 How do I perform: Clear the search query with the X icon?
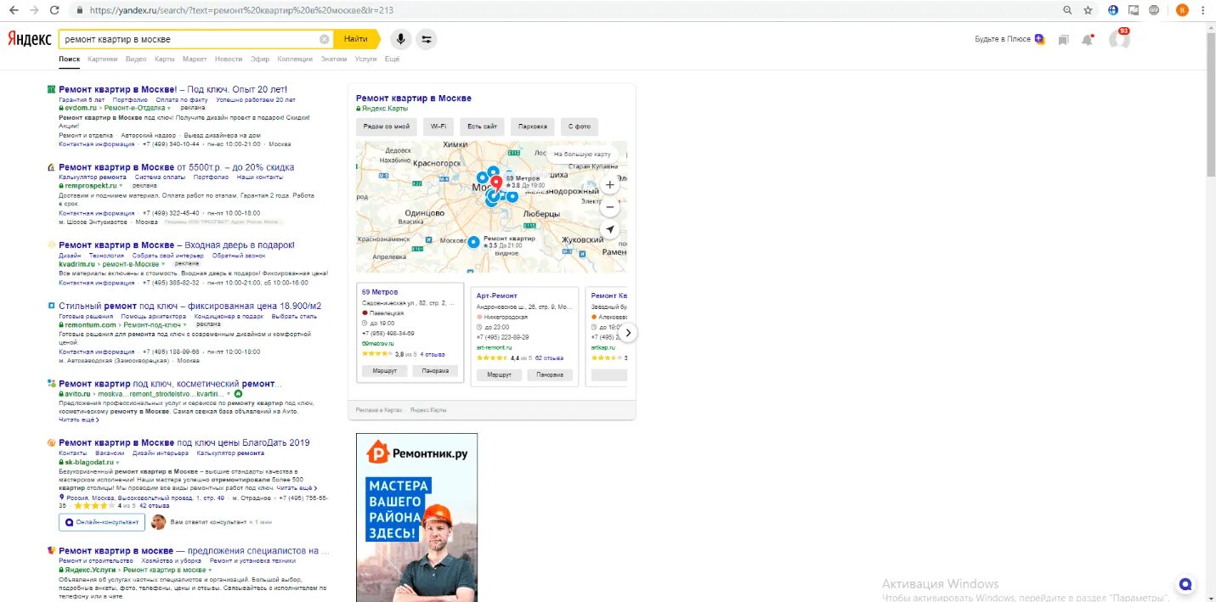click(x=324, y=39)
